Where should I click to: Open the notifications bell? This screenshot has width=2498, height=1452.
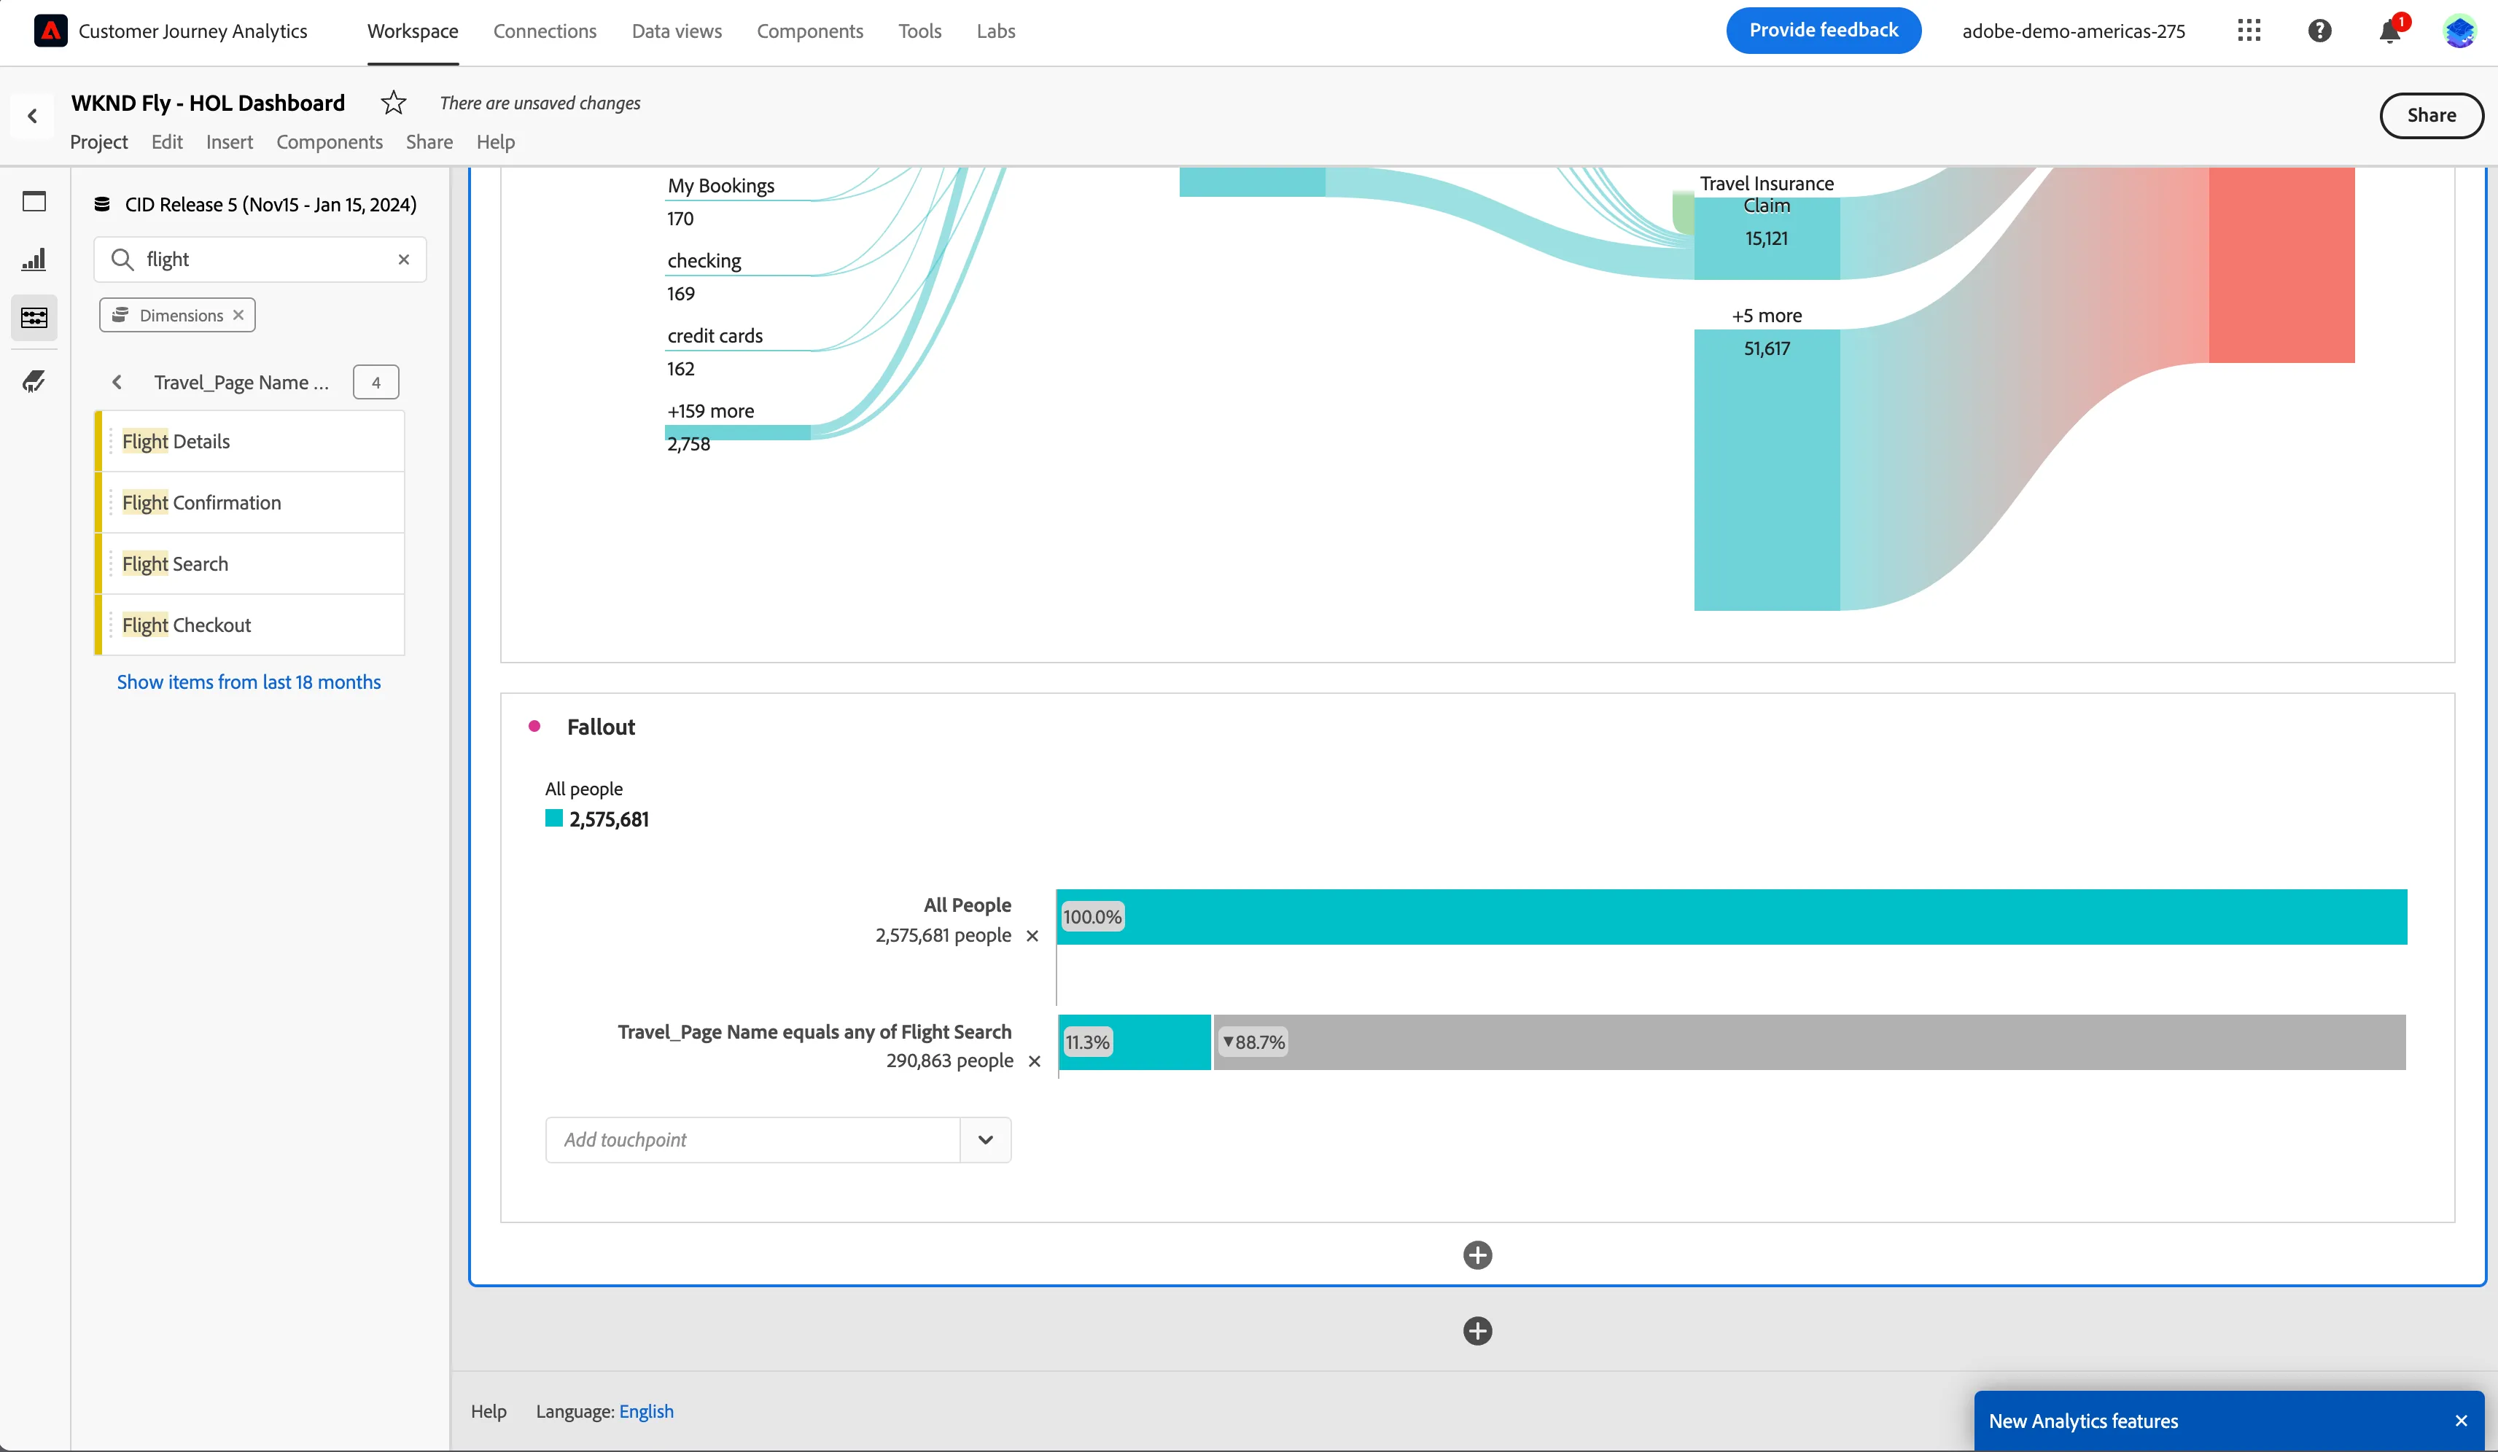[x=2390, y=32]
